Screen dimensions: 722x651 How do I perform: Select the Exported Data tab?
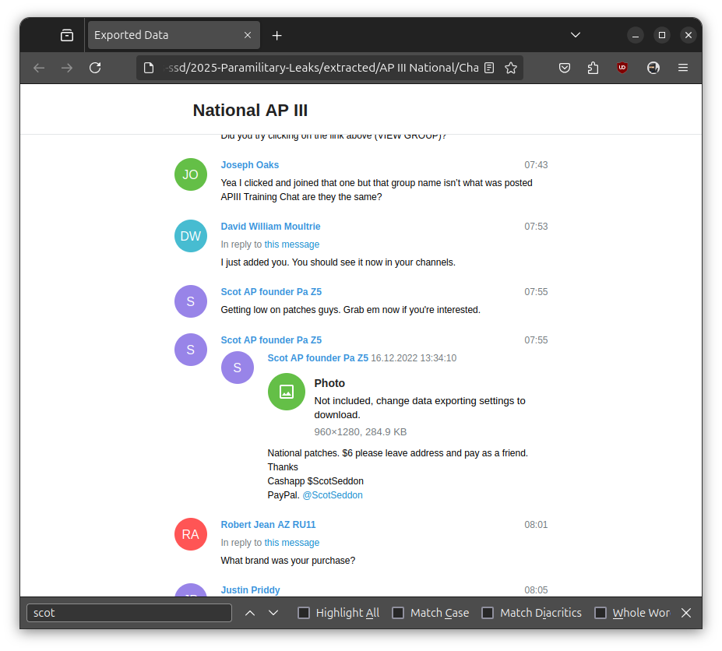coord(174,35)
